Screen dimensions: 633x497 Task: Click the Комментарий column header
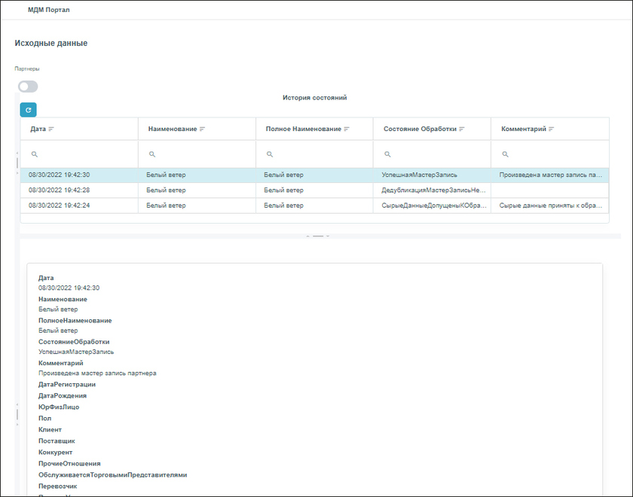pos(523,129)
